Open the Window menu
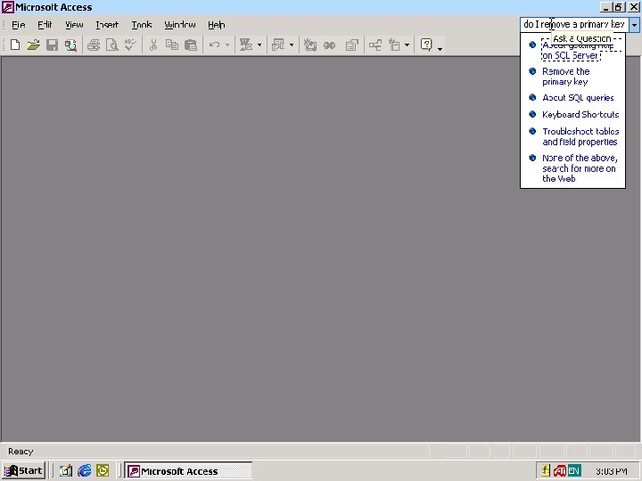The height and width of the screenshot is (481, 642). pos(180,25)
